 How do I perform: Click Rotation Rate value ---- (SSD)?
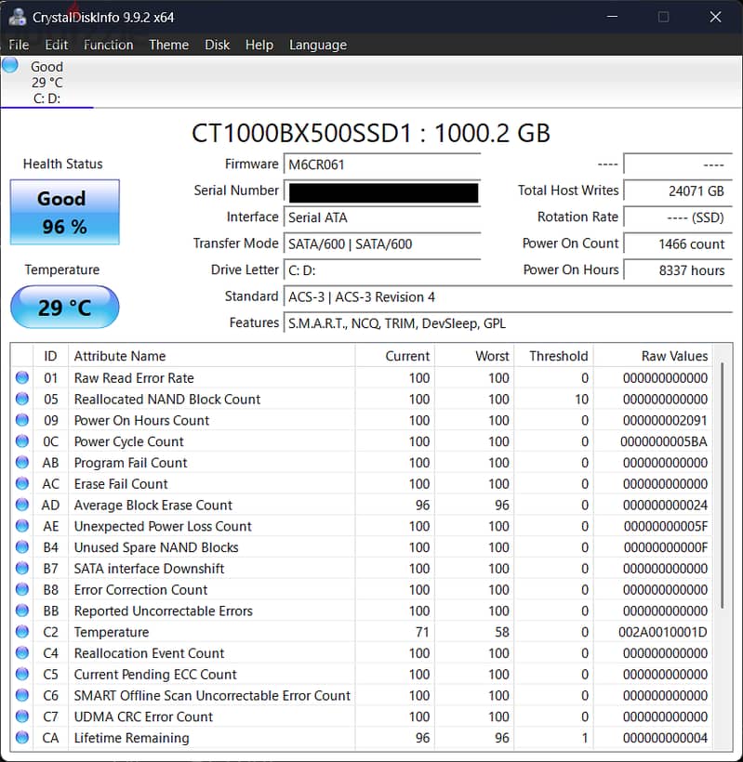click(x=678, y=217)
